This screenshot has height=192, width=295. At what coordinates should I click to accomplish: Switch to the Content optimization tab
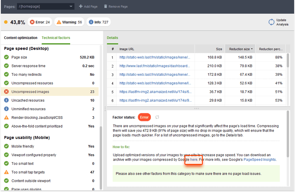pyautogui.click(x=20, y=38)
